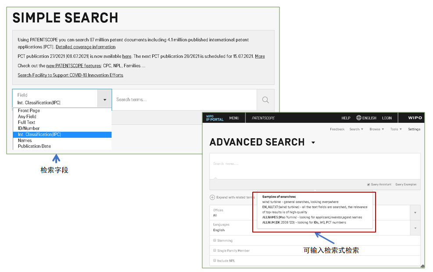Follow the 'here' PCT publication link
The height and width of the screenshot is (272, 433).
tap(127, 56)
